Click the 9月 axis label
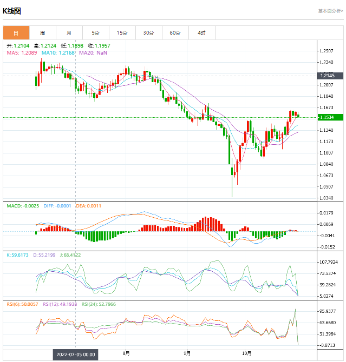The image size is (346, 362). 187,353
